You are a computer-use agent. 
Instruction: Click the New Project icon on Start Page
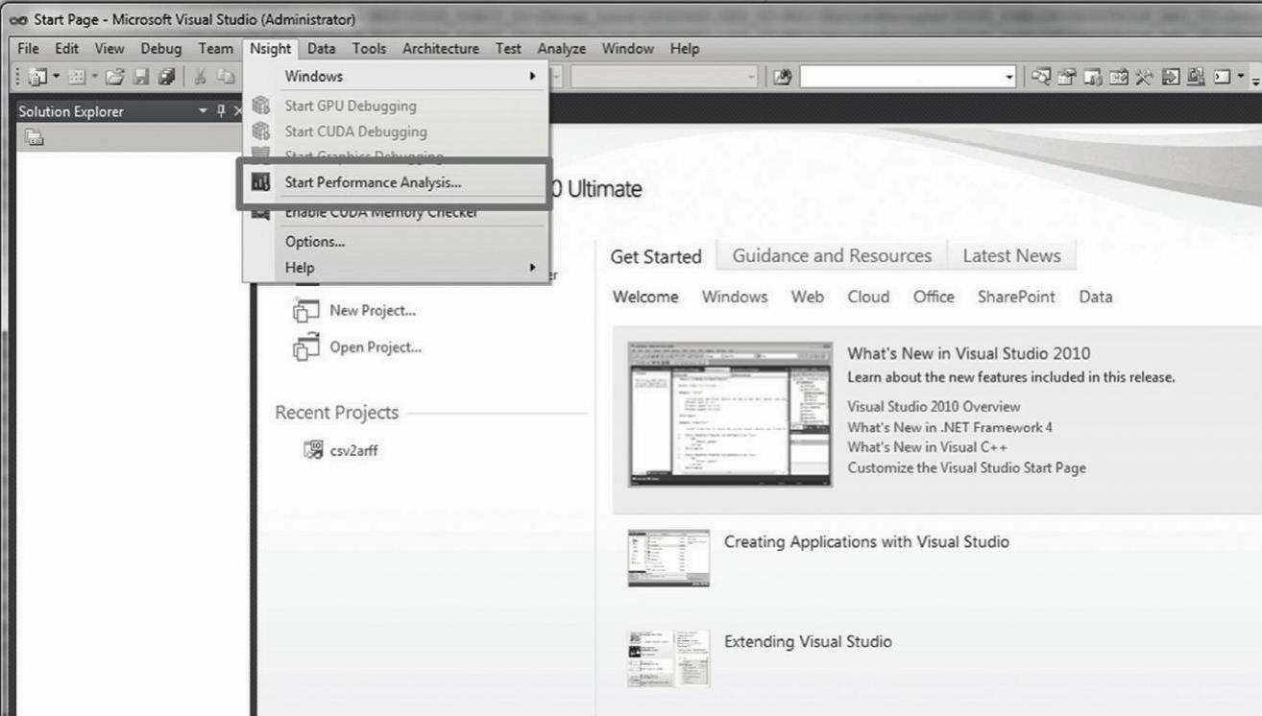306,311
